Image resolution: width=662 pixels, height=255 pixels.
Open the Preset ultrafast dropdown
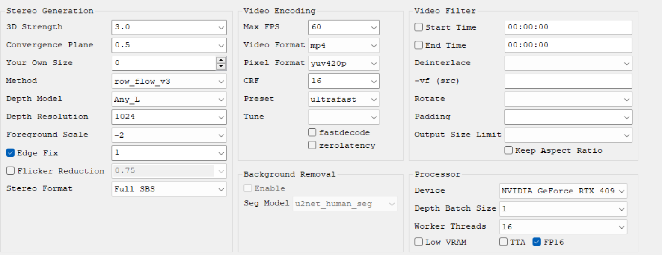[x=344, y=99]
